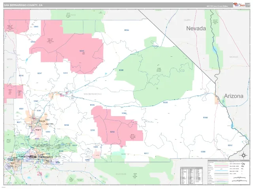
Task: Click the MOHAVE county label
Action: [234, 57]
